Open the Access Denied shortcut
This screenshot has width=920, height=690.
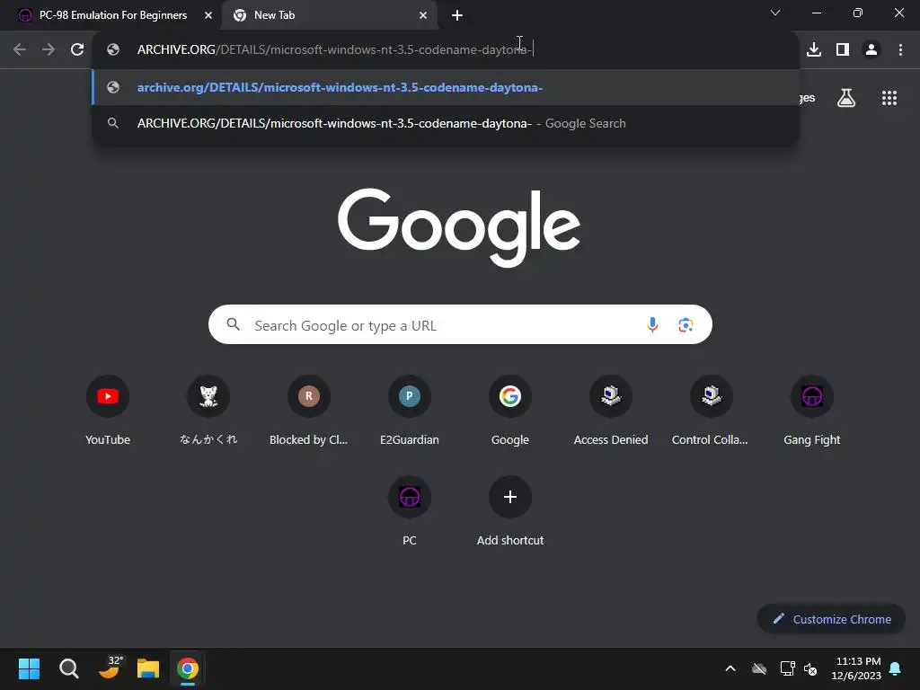point(611,411)
